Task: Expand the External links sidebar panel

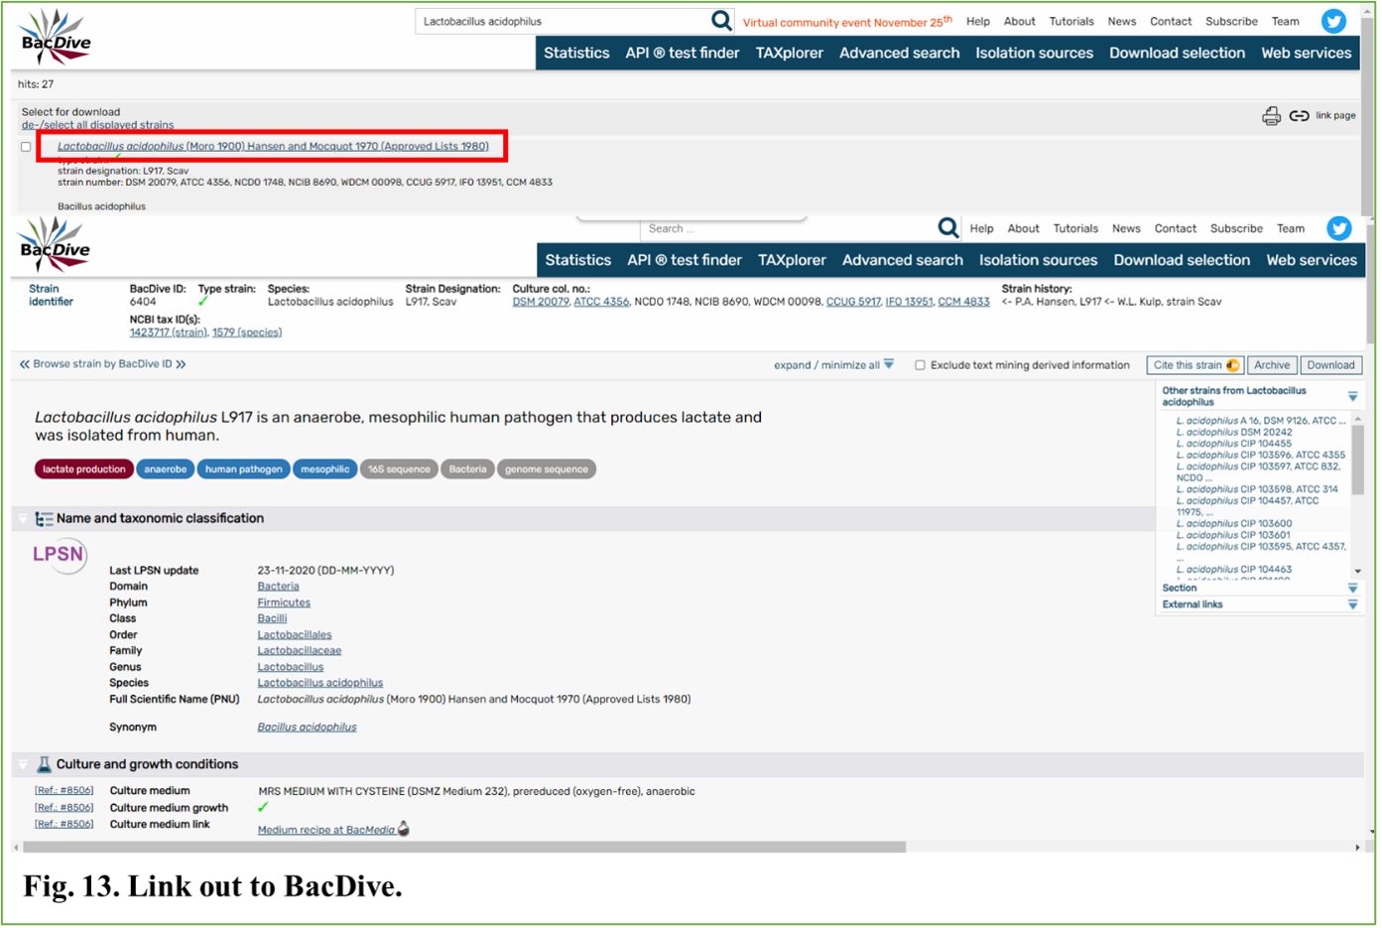Action: click(x=1352, y=604)
